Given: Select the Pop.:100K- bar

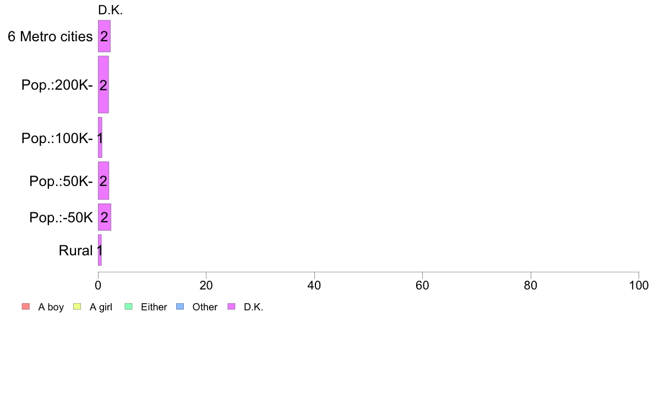Looking at the screenshot, I should point(100,138).
